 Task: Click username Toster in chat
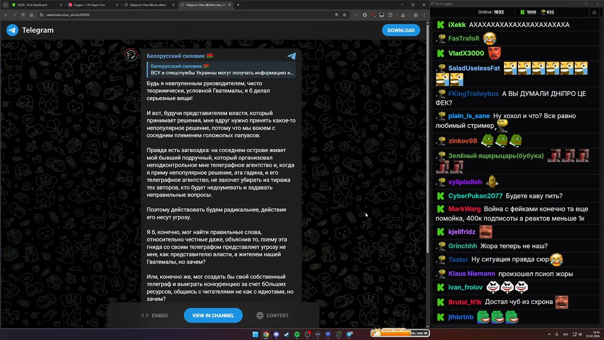[458, 259]
